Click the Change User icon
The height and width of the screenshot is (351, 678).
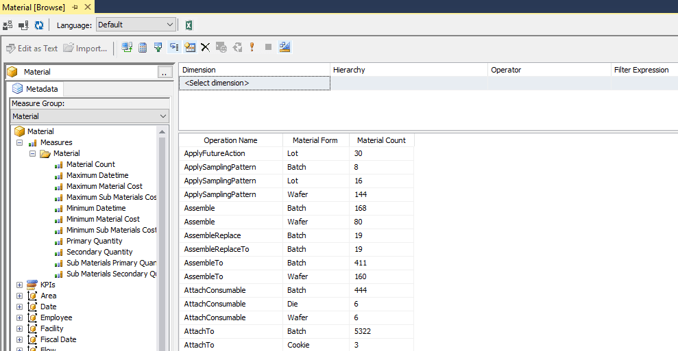8,25
